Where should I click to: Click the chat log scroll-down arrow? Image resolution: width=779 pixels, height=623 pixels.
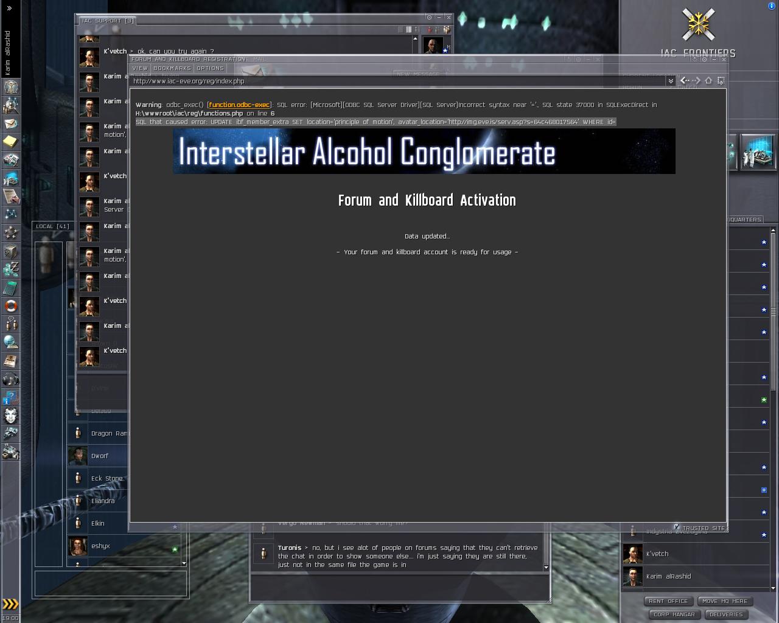[546, 568]
